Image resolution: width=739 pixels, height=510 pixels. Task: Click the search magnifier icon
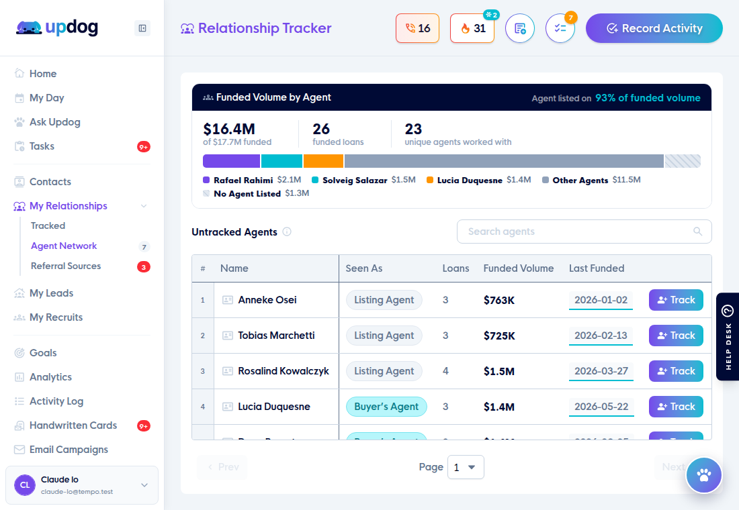point(697,232)
